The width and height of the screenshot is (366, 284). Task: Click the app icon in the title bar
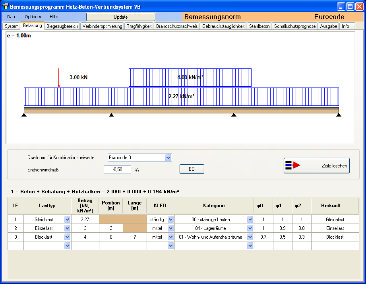5,7
